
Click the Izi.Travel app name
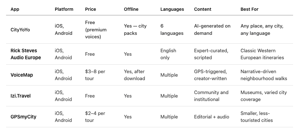point(21,96)
